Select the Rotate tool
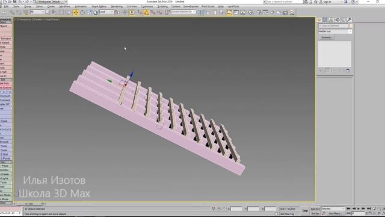385x217 pixels. pos(82,12)
